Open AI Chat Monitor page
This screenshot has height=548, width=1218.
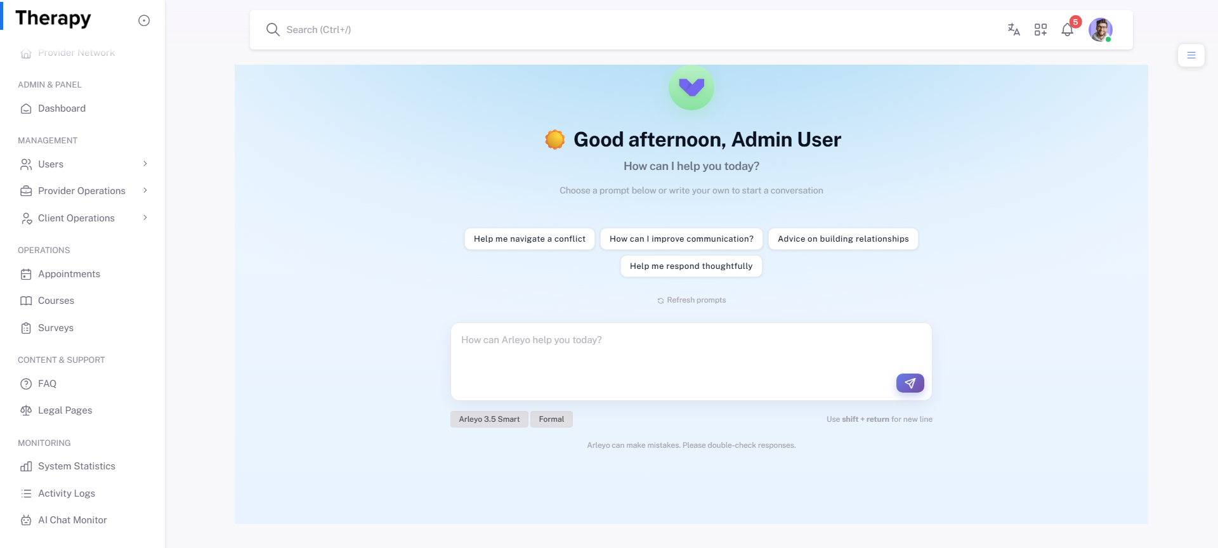pyautogui.click(x=82, y=520)
